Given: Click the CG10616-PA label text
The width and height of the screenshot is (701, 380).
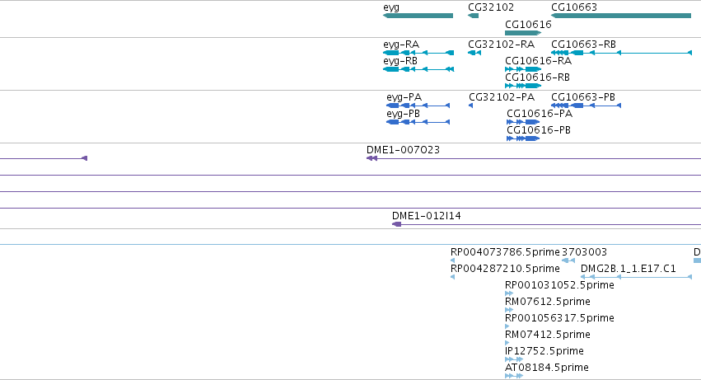Looking at the screenshot, I should pyautogui.click(x=540, y=114).
